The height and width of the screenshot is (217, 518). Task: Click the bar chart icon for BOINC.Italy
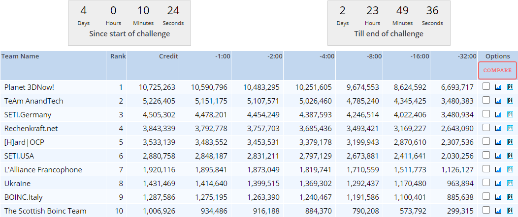(498, 197)
